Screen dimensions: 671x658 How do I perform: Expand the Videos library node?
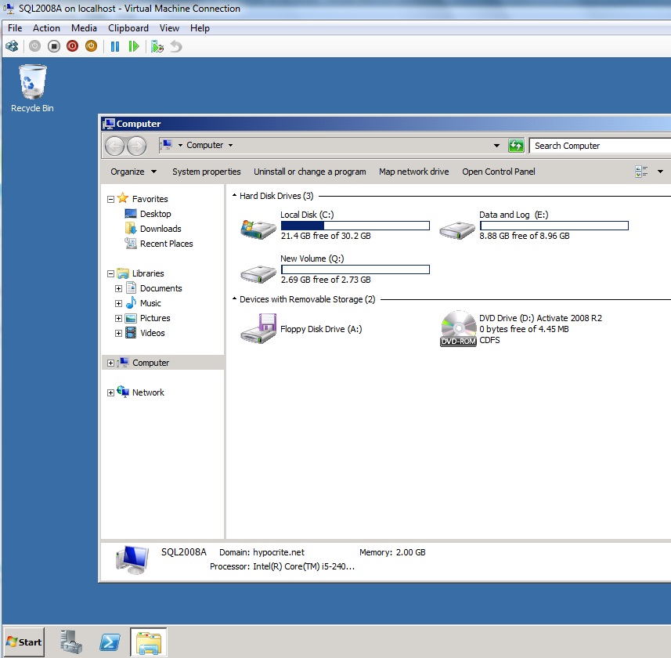click(118, 334)
